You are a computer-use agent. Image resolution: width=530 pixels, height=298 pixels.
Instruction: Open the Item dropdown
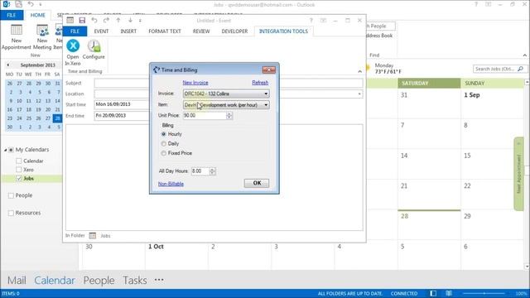click(x=266, y=105)
